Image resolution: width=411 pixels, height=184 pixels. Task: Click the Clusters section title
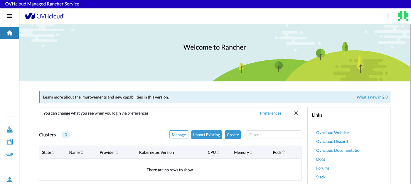coord(47,135)
